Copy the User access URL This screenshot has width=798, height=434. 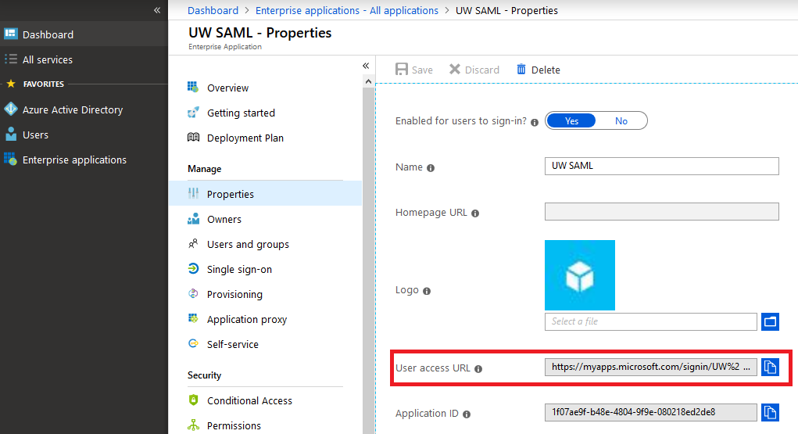770,367
